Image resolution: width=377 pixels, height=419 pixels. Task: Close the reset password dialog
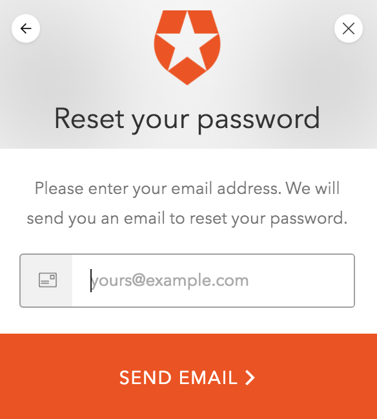[x=349, y=28]
